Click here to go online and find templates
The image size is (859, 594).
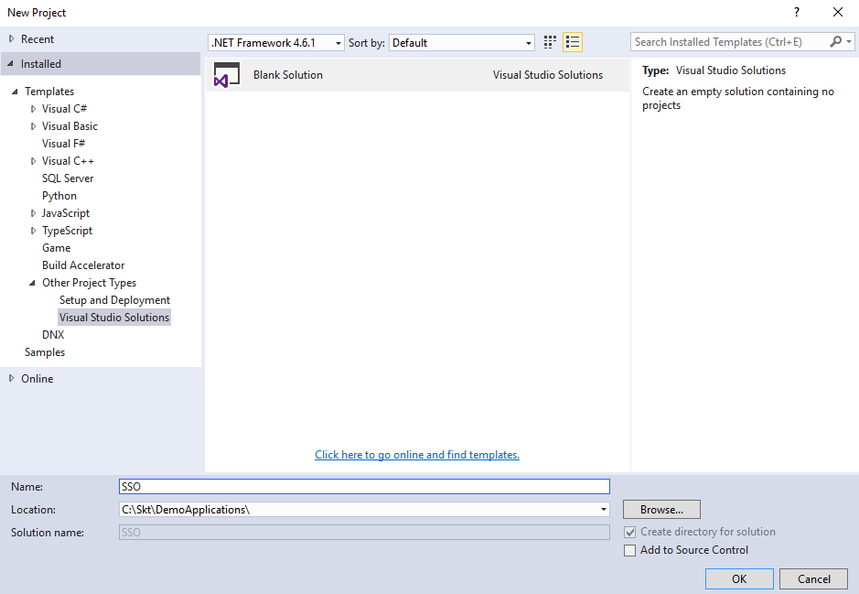[417, 454]
